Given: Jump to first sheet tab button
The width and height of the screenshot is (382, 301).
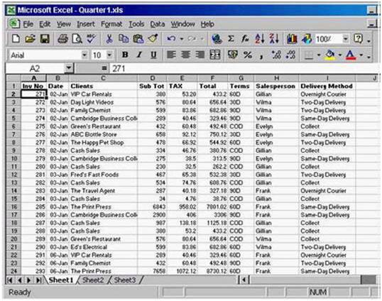Looking at the screenshot, I should click(x=10, y=280).
